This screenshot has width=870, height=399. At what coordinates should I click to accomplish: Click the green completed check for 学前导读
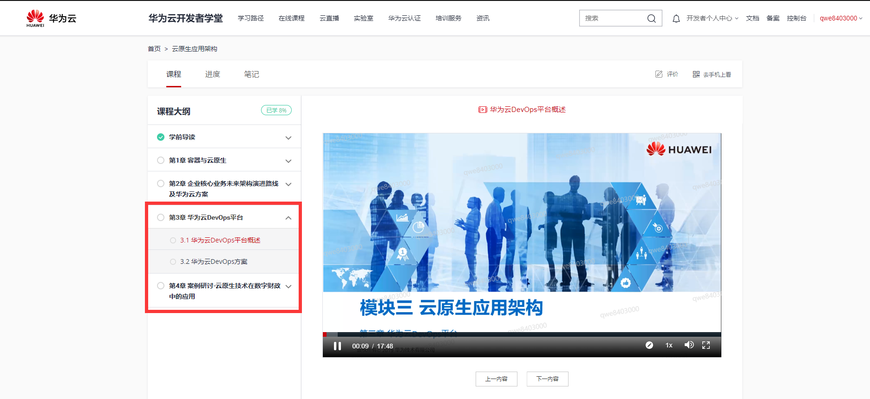[161, 137]
